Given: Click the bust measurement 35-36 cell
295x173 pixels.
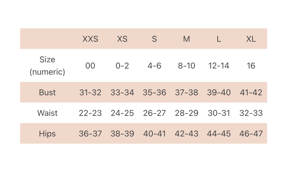Looking at the screenshot, I should pos(154,92).
